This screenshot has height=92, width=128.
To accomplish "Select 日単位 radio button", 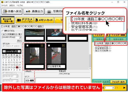I will 13,46.
